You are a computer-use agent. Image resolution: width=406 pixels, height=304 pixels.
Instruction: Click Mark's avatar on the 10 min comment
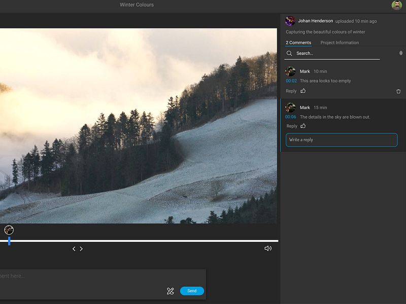(x=290, y=71)
